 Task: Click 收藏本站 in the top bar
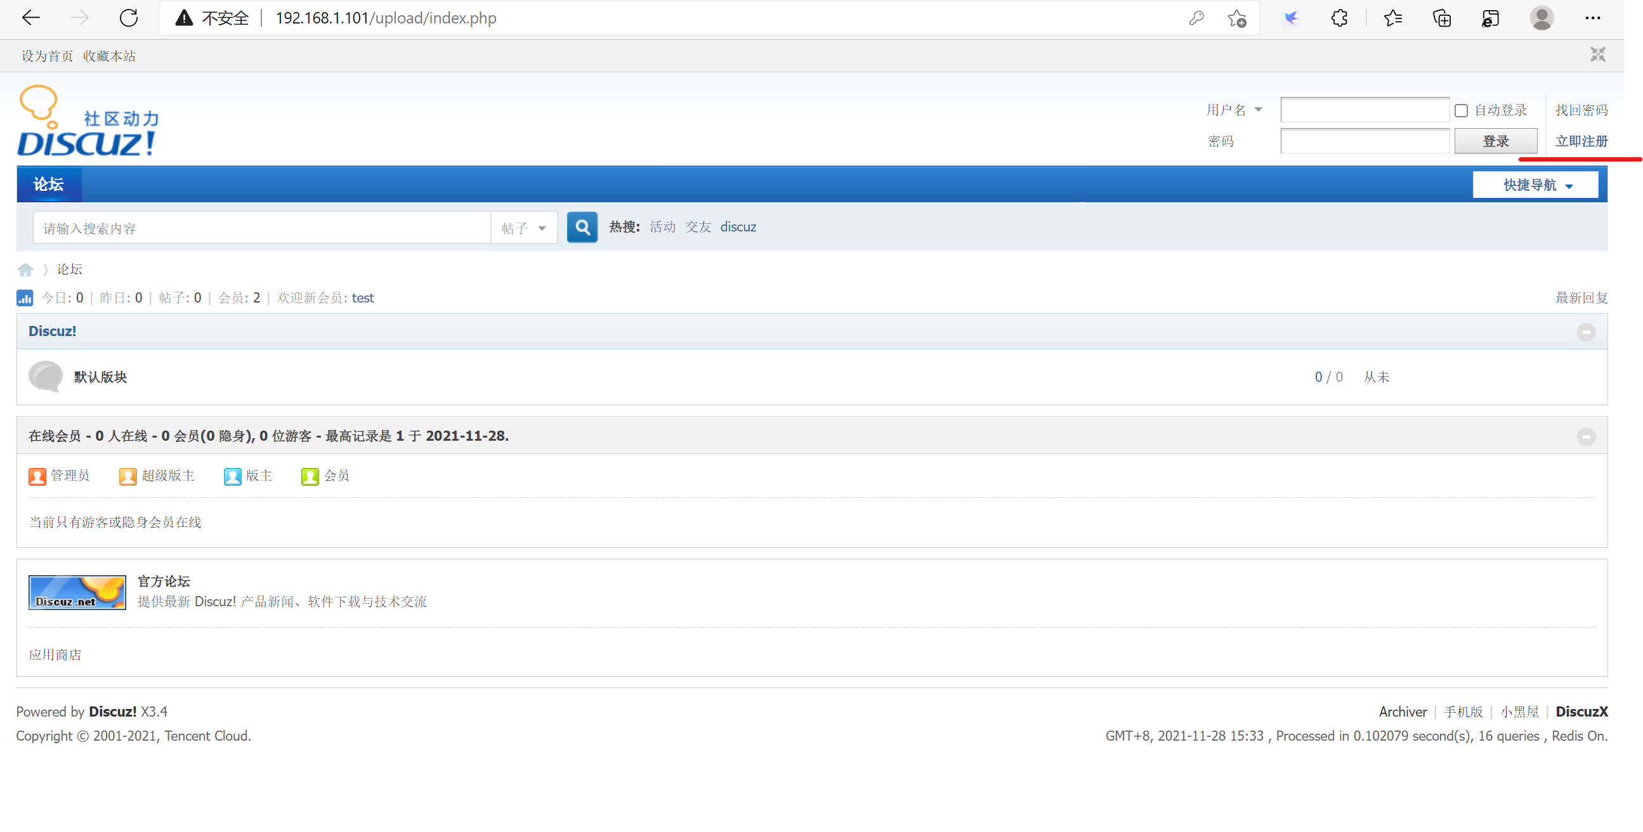tap(109, 56)
